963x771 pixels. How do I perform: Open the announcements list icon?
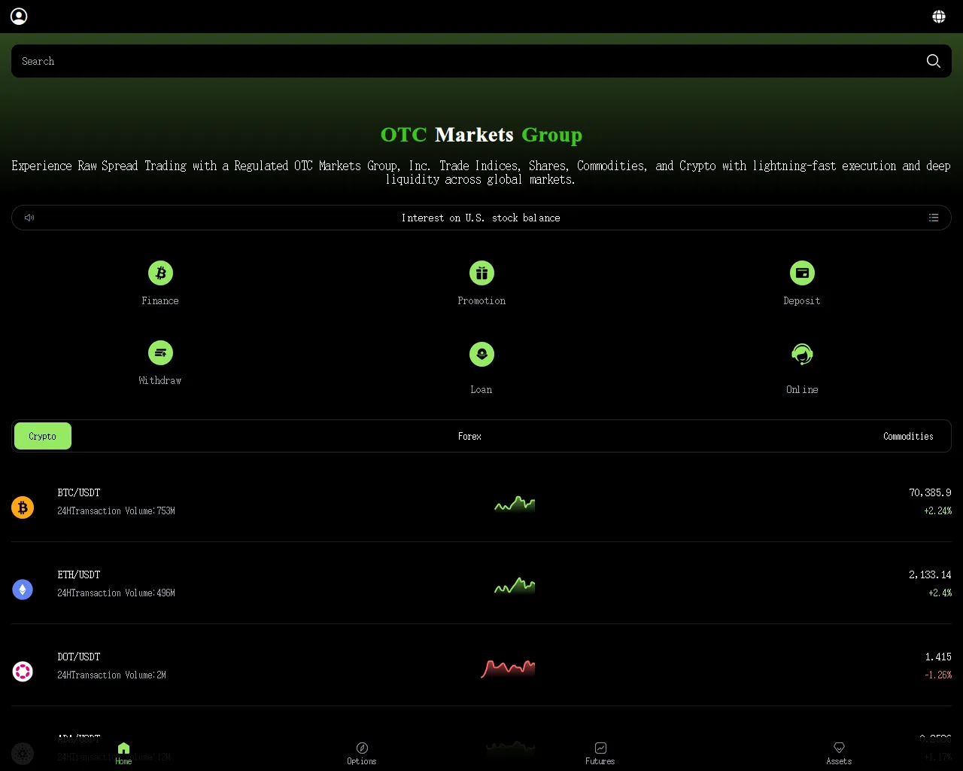pos(934,218)
